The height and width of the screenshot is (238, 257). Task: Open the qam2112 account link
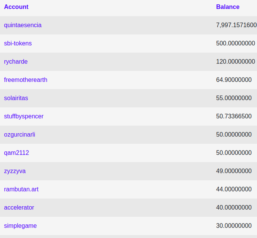tap(16, 153)
